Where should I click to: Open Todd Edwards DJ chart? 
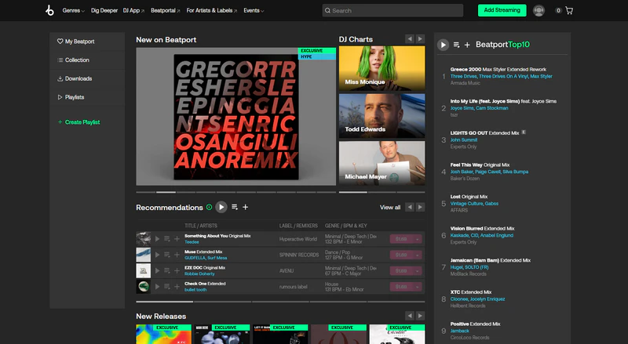point(382,116)
